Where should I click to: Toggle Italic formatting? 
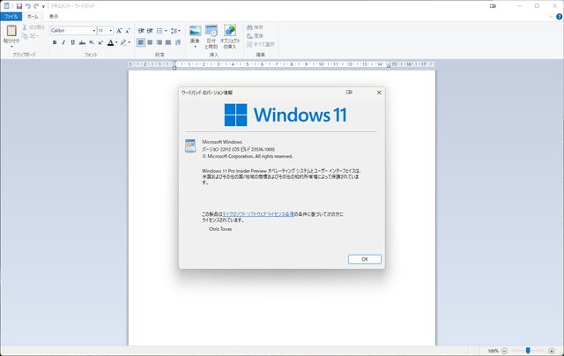[x=63, y=41]
